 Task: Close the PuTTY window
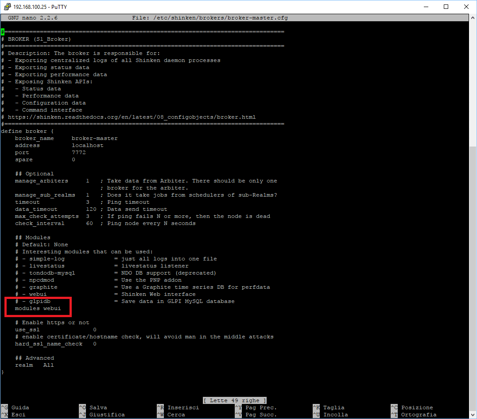click(x=466, y=7)
